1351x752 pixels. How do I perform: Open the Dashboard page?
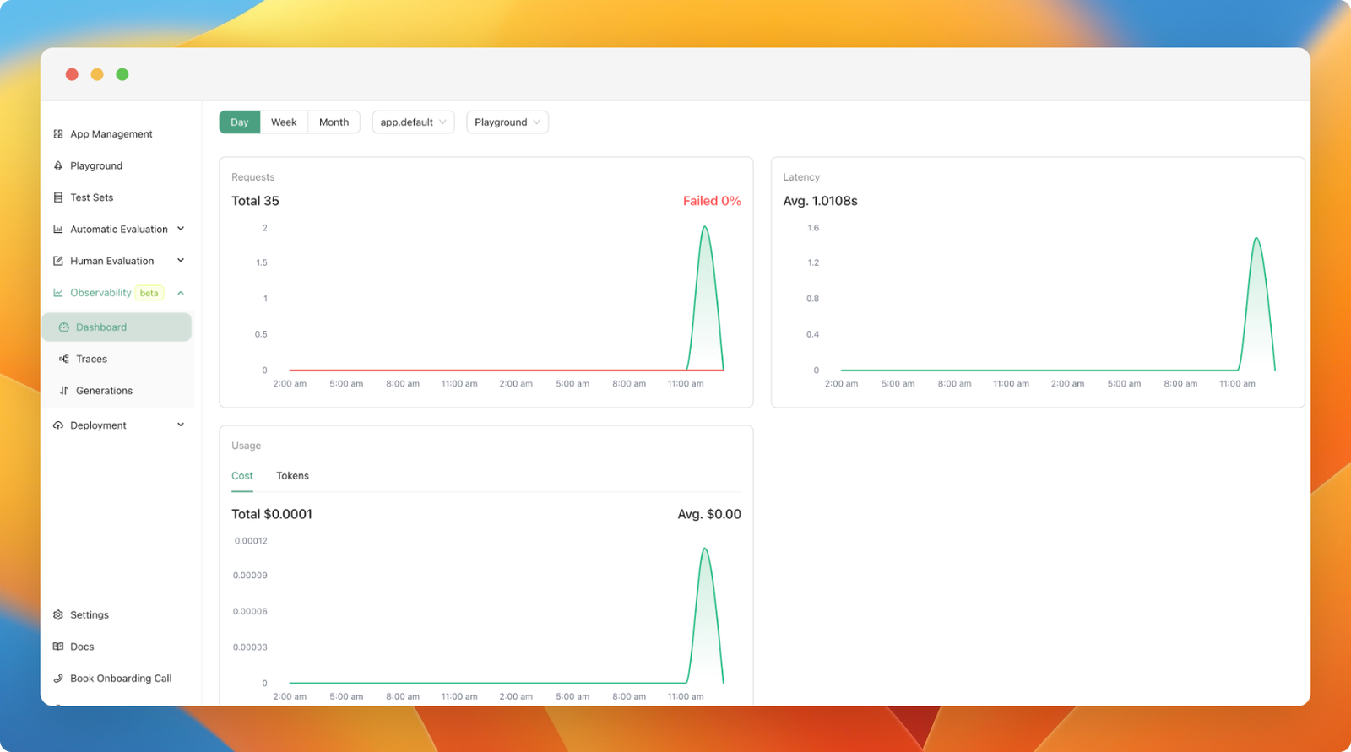pos(117,327)
